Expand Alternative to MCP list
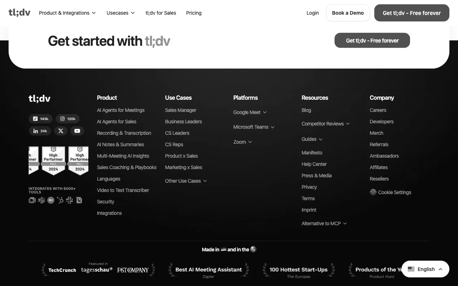This screenshot has width=458, height=286. (x=324, y=223)
